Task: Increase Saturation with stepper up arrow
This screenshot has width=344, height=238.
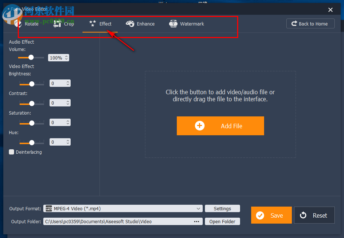Action: click(68, 121)
